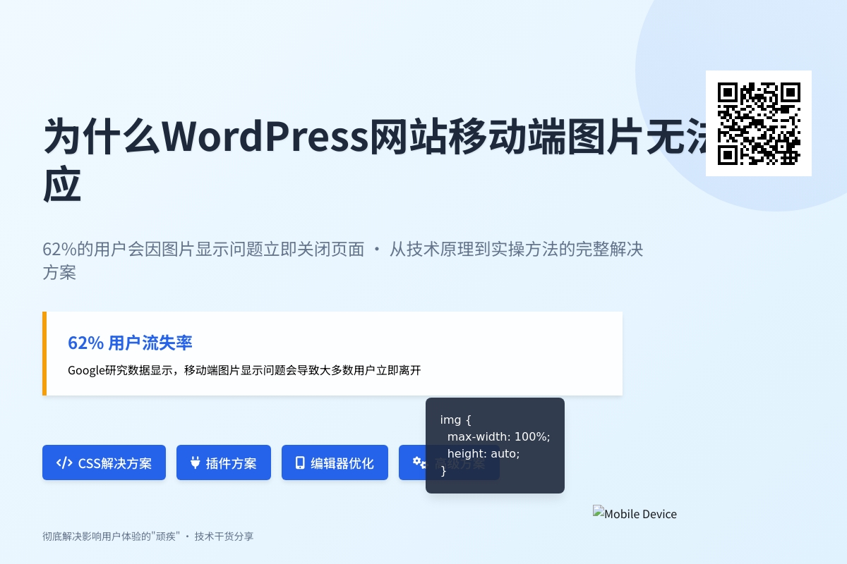Click the plug icon in 插件方案
Image resolution: width=847 pixels, height=564 pixels.
(196, 463)
